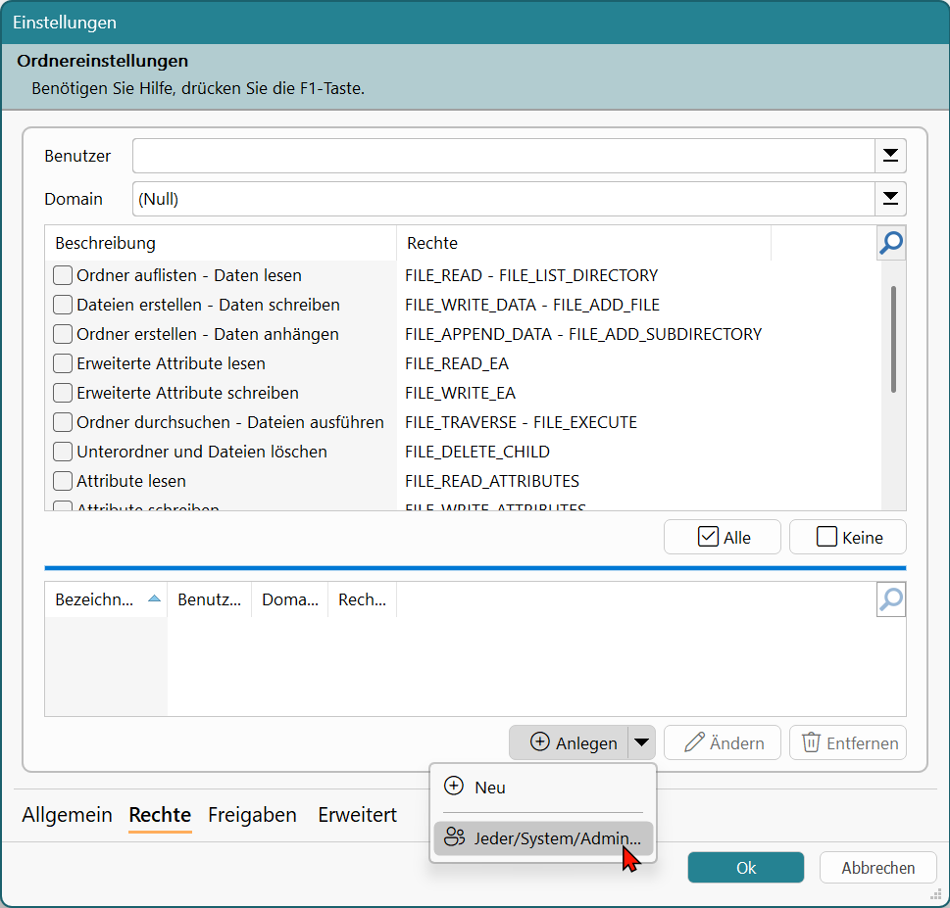The height and width of the screenshot is (908, 950).
Task: Open the Erweitert tab
Action: pyautogui.click(x=357, y=815)
